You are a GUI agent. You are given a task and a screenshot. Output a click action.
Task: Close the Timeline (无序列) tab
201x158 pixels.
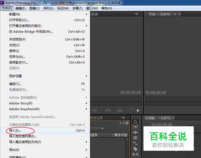pos(173,118)
